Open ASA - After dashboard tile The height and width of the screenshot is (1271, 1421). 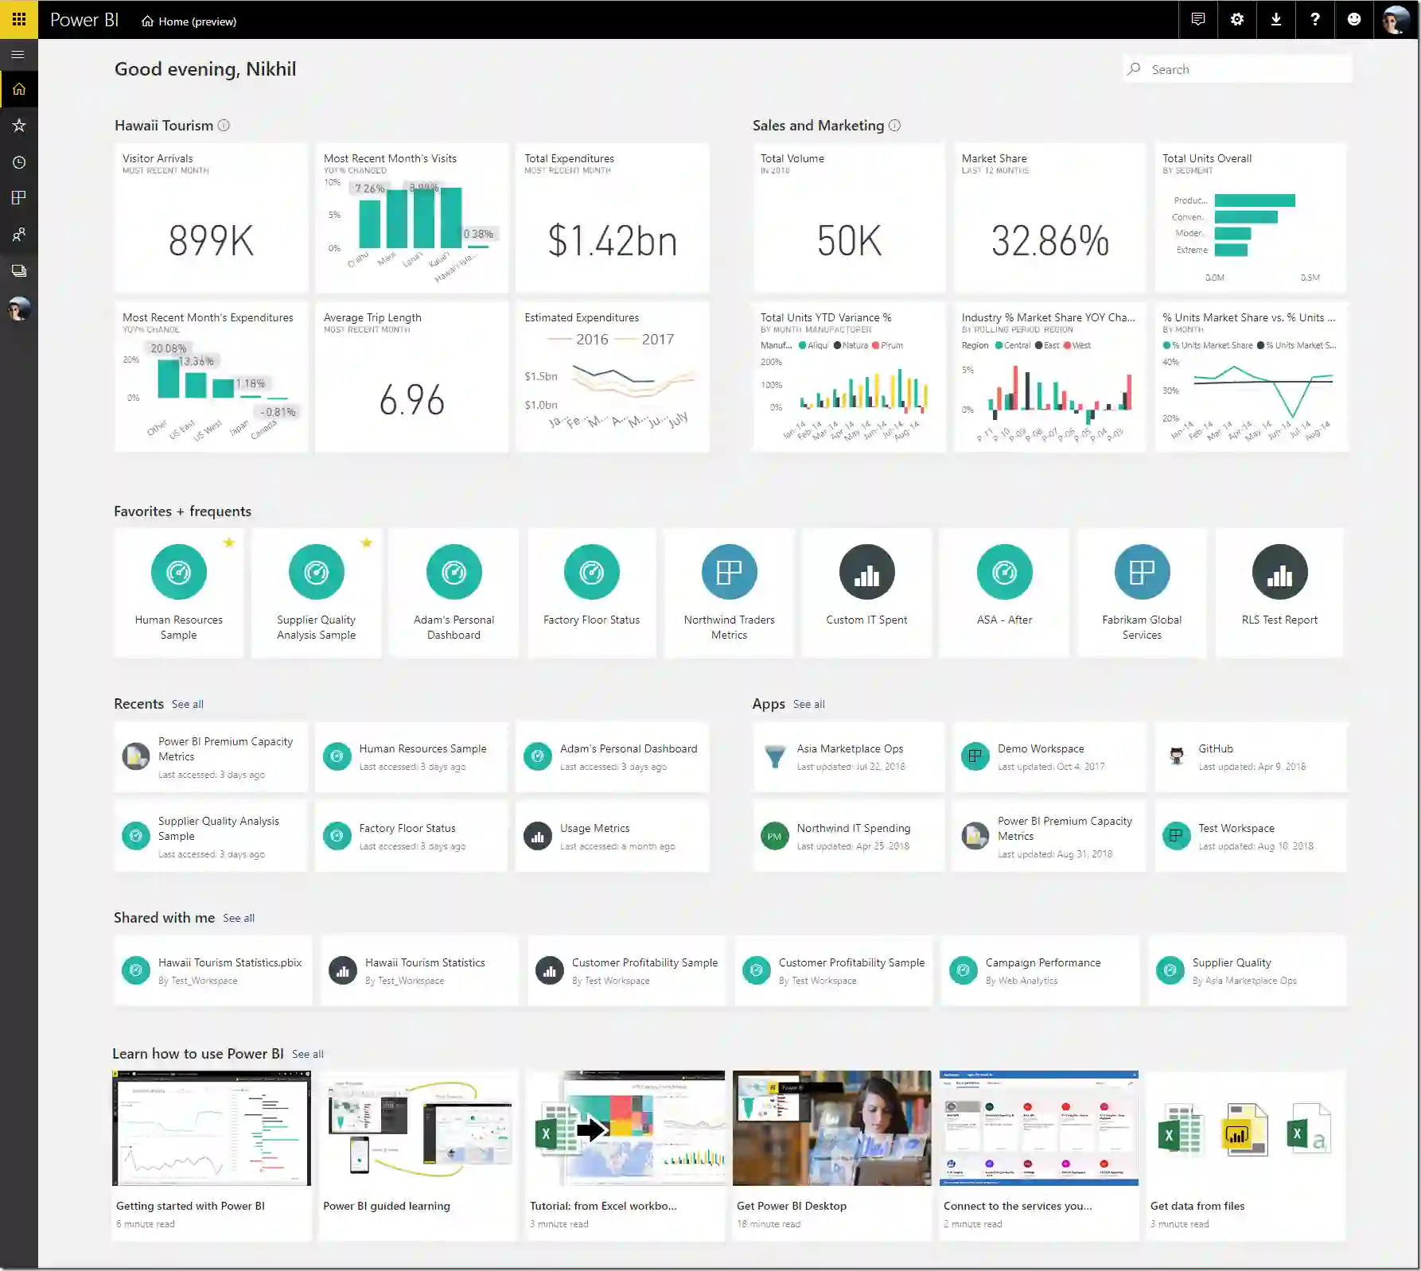click(1004, 593)
